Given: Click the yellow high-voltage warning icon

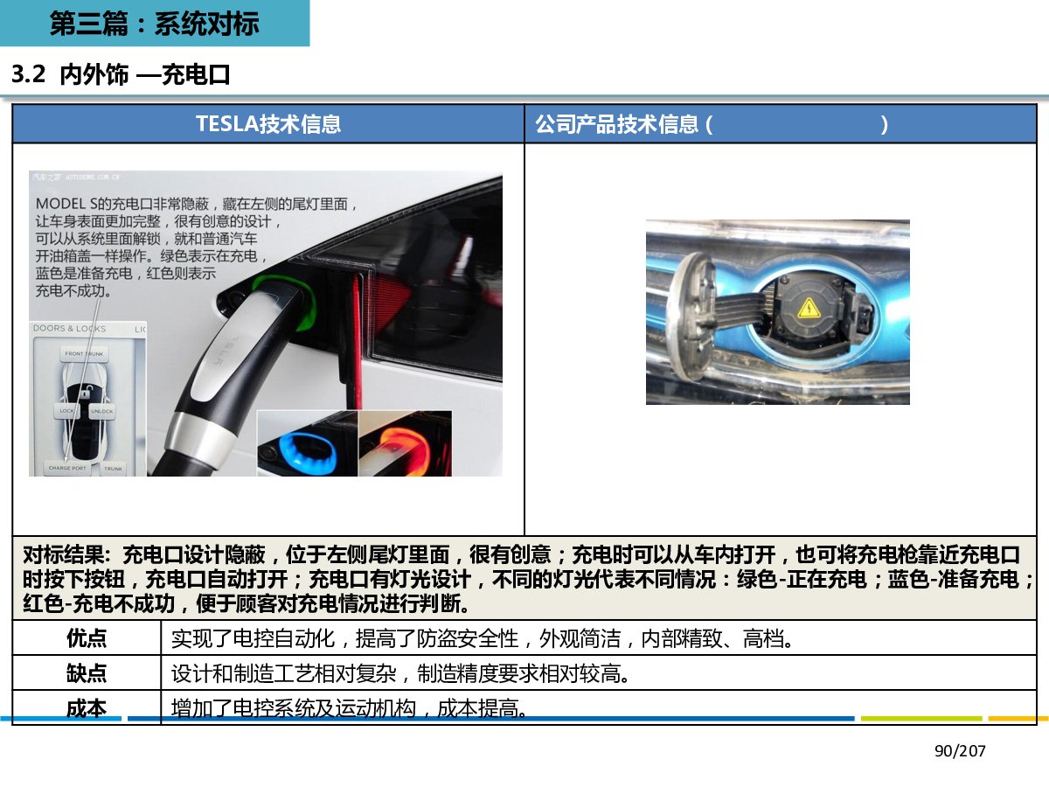Looking at the screenshot, I should click(x=807, y=306).
